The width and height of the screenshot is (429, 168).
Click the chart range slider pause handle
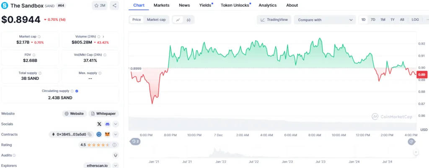pos(416,152)
